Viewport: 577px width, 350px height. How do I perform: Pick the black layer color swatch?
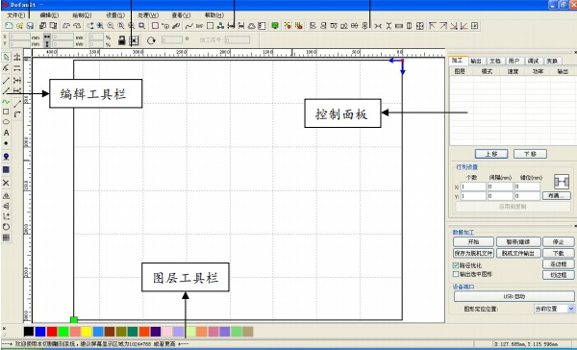(29, 332)
